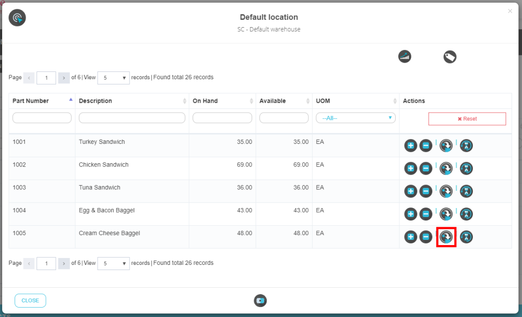Click the plus icon for Turkey Sandwich
522x317 pixels.
tap(411, 145)
